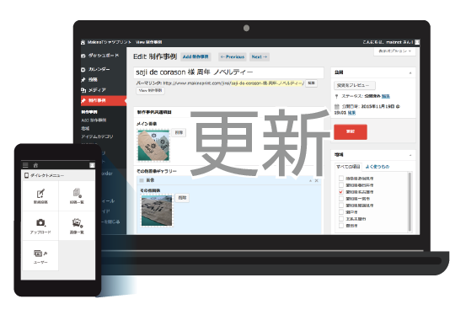The height and width of the screenshot is (315, 466).
Task: Toggle the fourth region checkbox
Action: pyautogui.click(x=341, y=199)
